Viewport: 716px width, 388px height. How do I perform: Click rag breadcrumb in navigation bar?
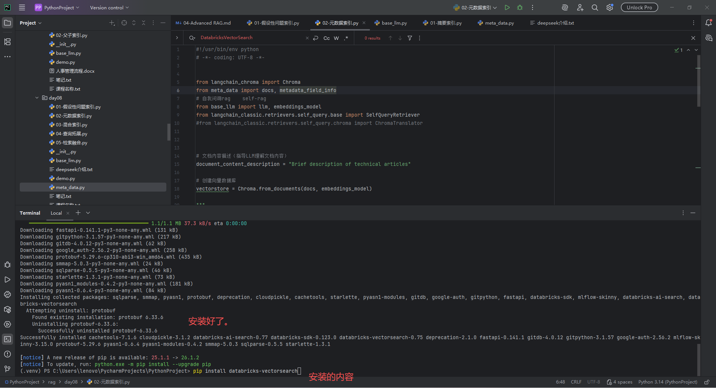coord(52,382)
